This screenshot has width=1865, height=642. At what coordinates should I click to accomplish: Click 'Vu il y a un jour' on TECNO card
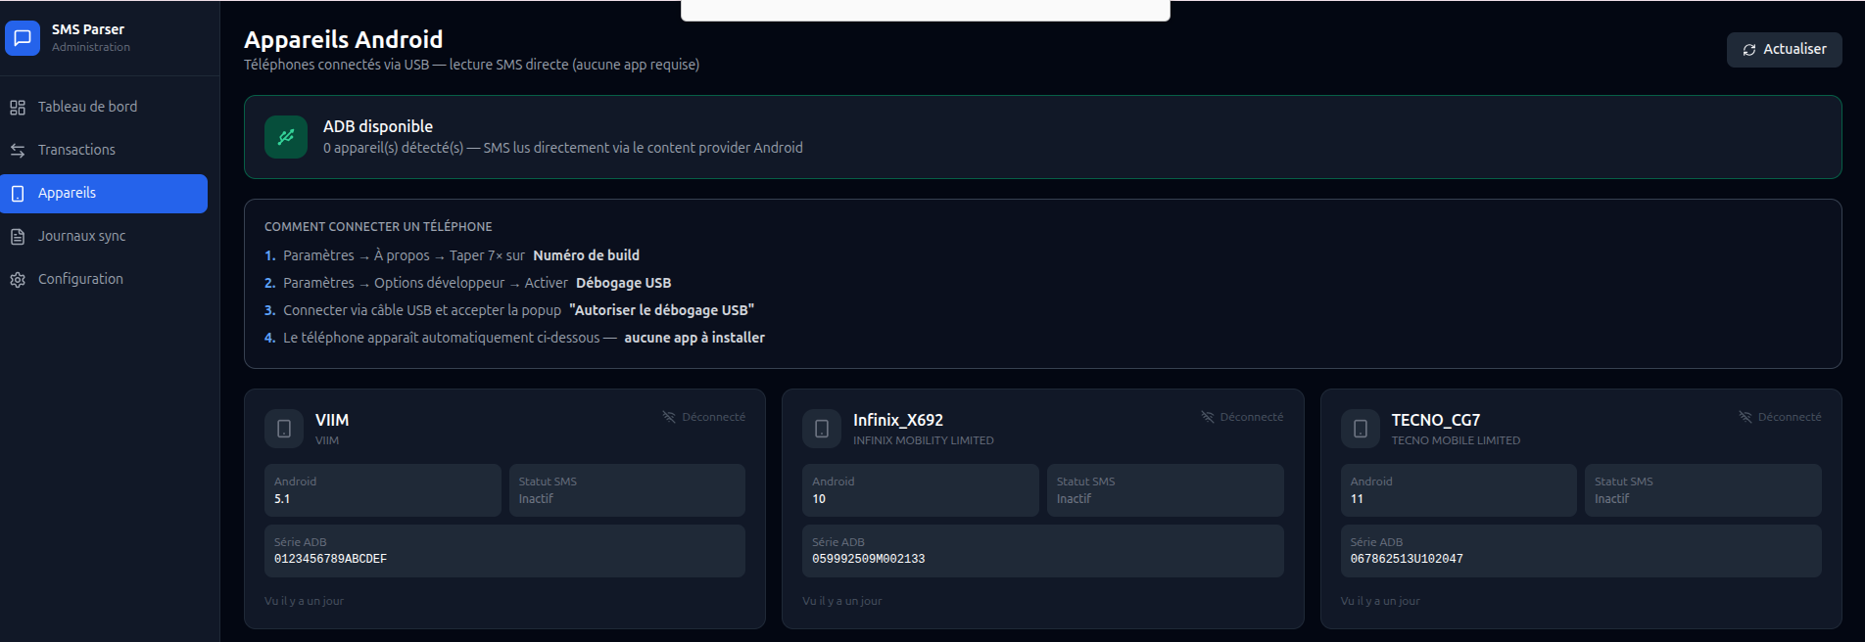click(x=1380, y=602)
